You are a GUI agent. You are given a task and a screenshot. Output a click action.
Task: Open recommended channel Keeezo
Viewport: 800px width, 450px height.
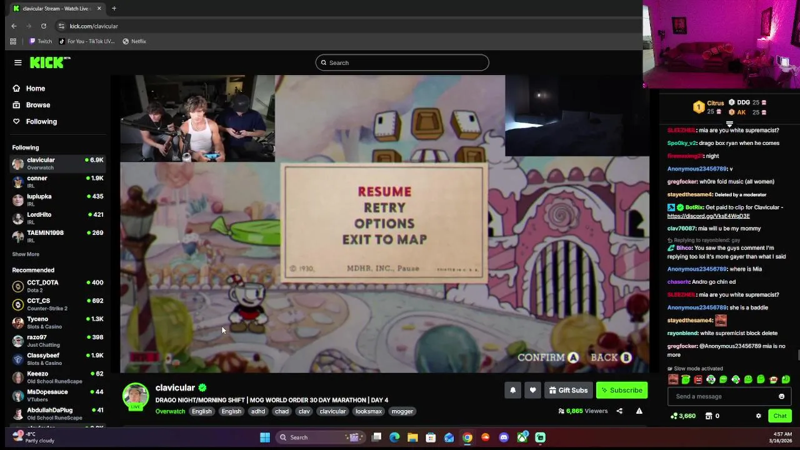(x=57, y=377)
